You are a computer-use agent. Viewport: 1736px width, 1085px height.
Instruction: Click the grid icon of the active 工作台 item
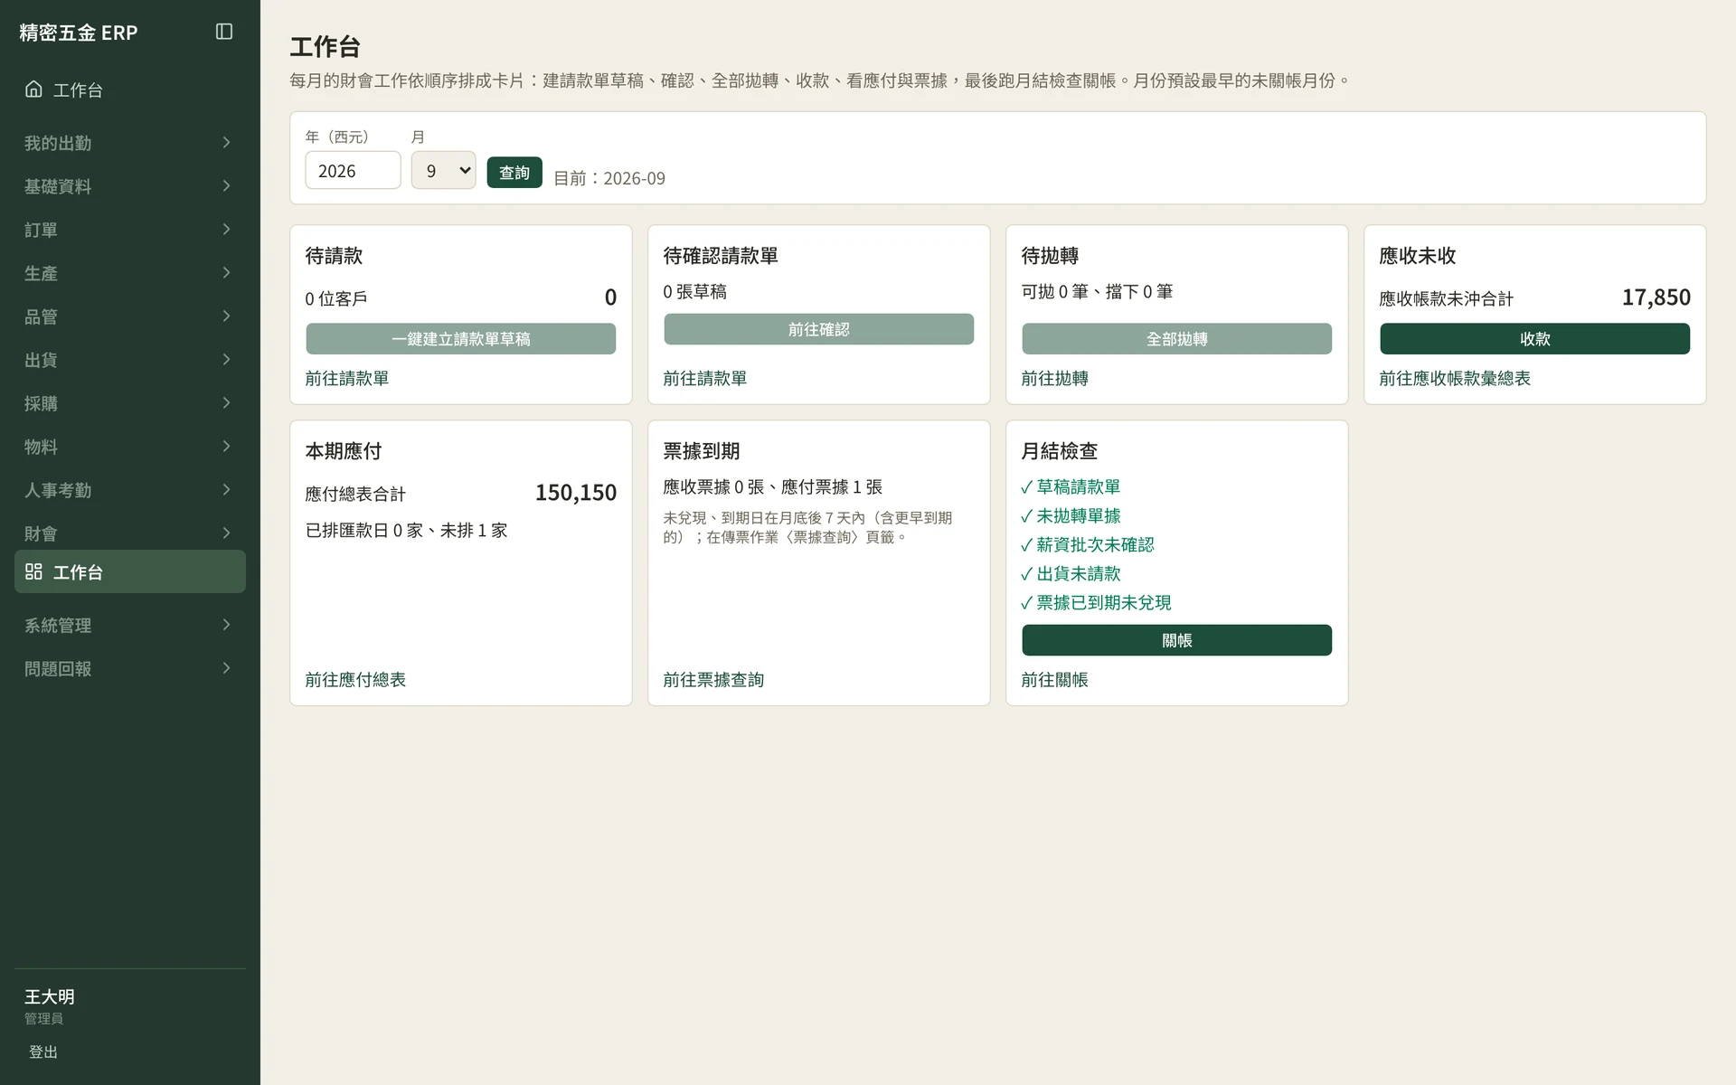[x=33, y=571]
